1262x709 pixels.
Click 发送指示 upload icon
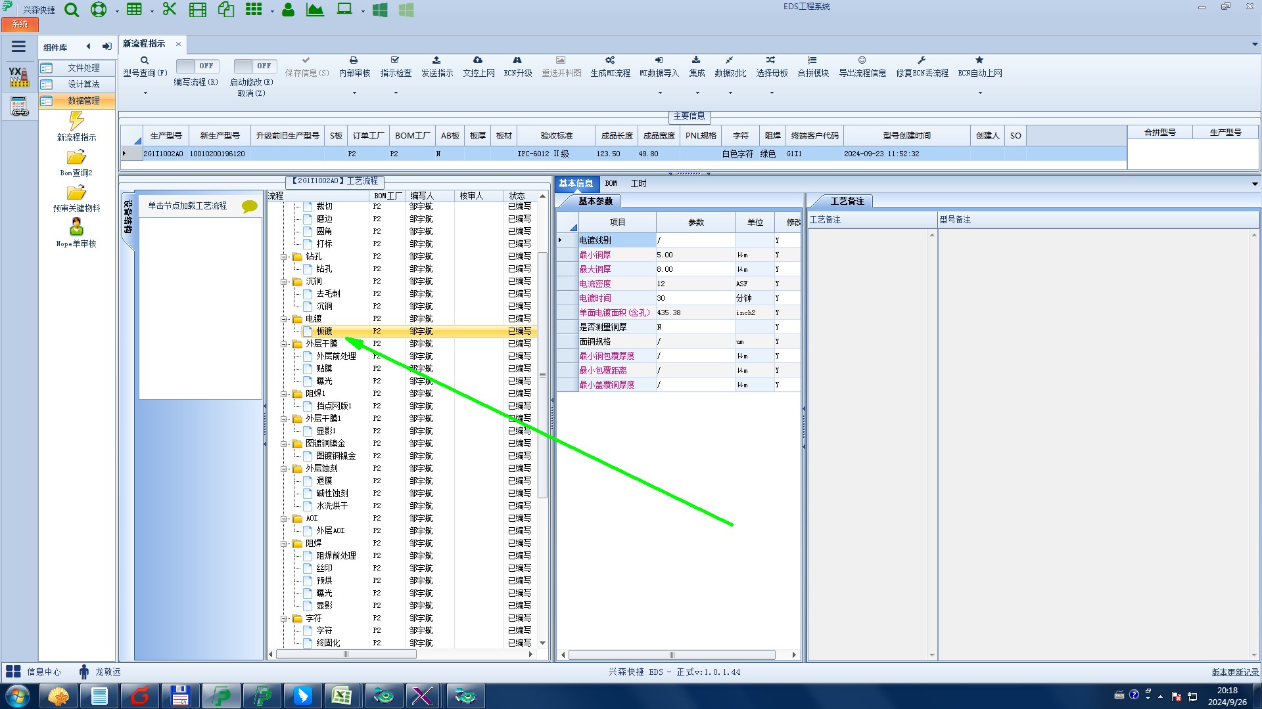point(436,60)
